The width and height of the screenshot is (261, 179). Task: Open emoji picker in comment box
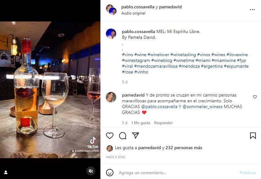pyautogui.click(x=110, y=173)
